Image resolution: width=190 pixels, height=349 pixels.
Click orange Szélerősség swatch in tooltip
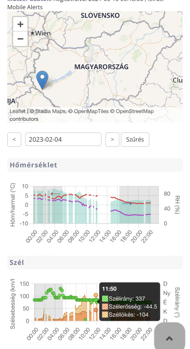(105, 306)
